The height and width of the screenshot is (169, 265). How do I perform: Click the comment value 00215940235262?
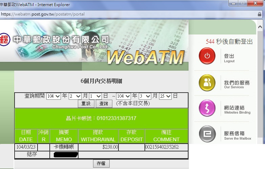[162, 147]
